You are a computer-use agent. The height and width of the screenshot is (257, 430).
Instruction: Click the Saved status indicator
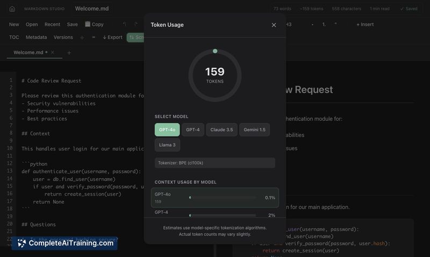[x=408, y=9]
